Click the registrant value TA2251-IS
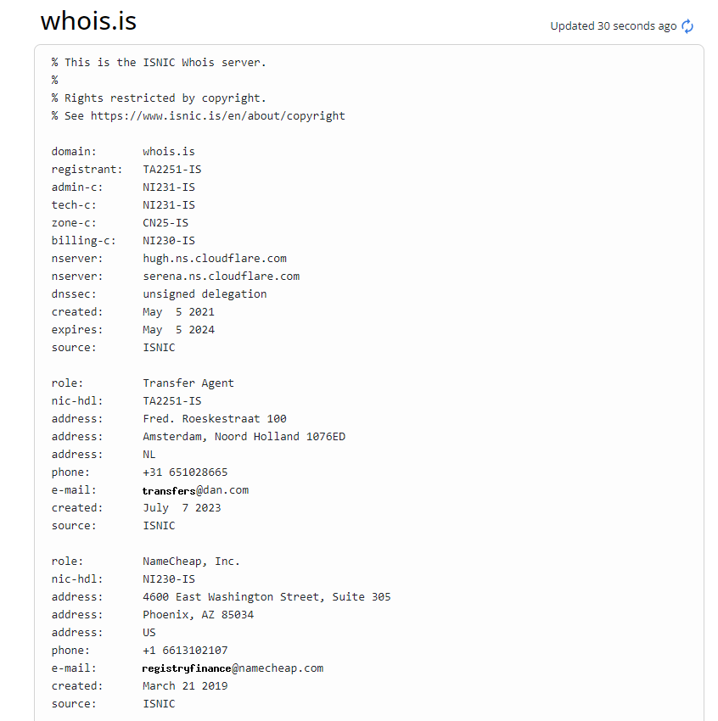The width and height of the screenshot is (718, 721). point(172,169)
